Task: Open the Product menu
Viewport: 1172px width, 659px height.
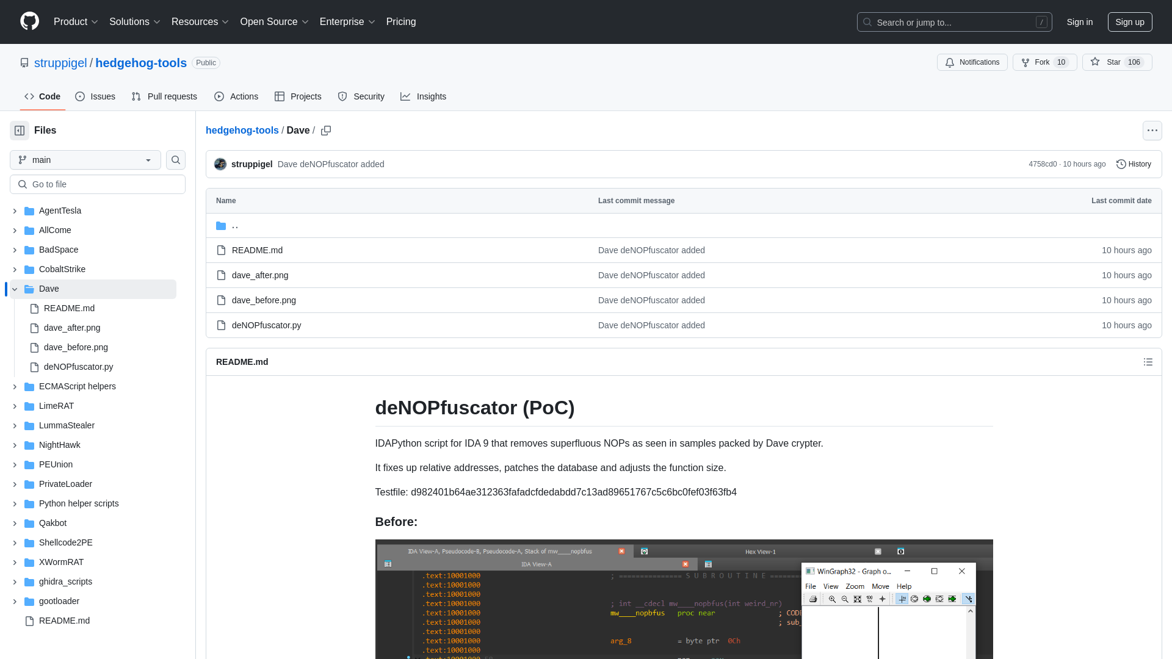Action: pos(76,22)
